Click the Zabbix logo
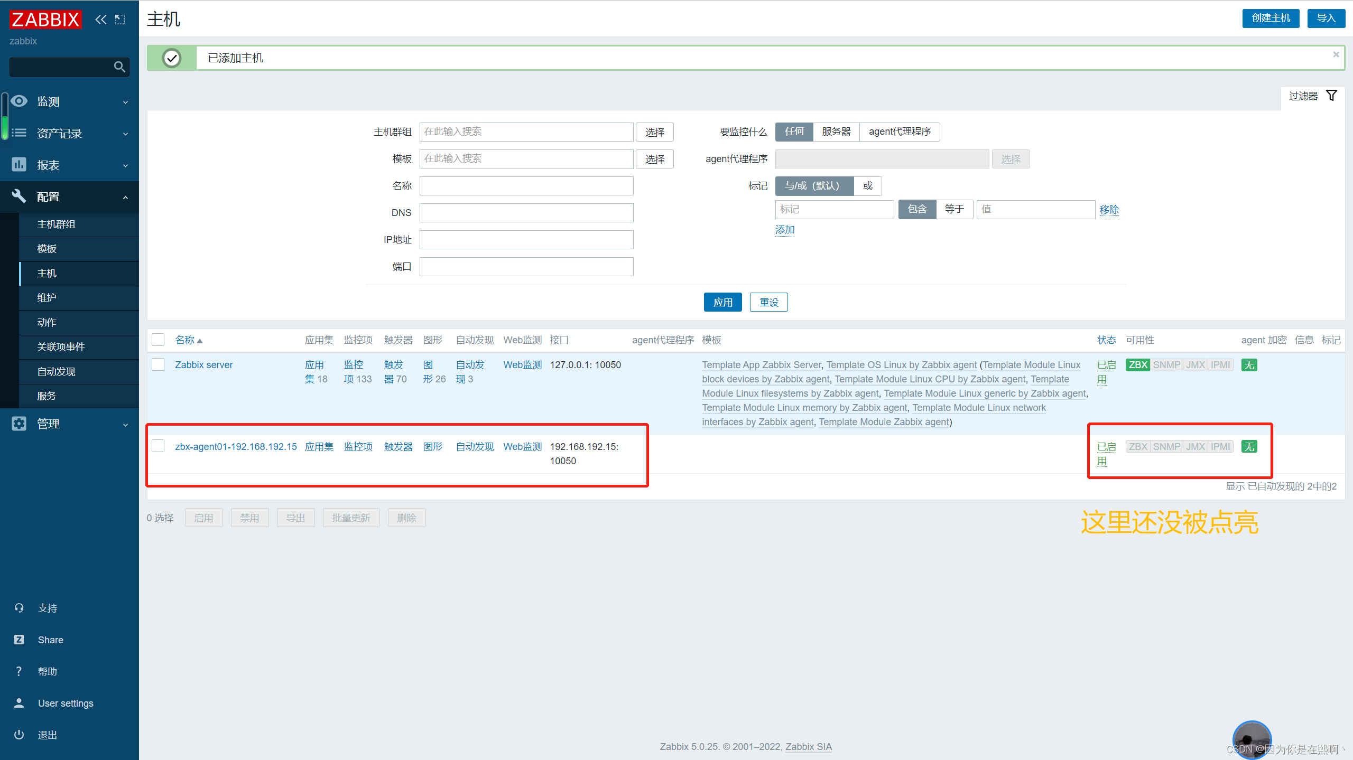The image size is (1353, 760). click(x=45, y=20)
